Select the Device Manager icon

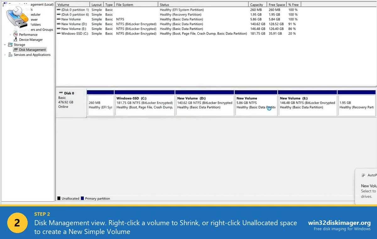[x=15, y=40]
